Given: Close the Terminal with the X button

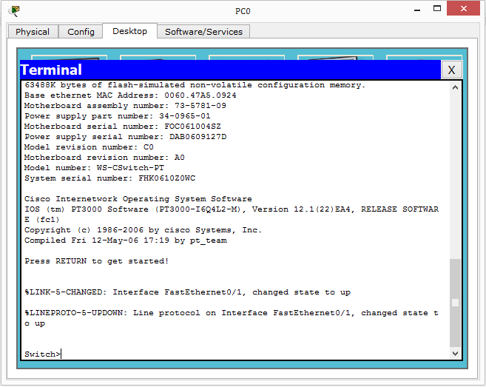Looking at the screenshot, I should [x=451, y=70].
